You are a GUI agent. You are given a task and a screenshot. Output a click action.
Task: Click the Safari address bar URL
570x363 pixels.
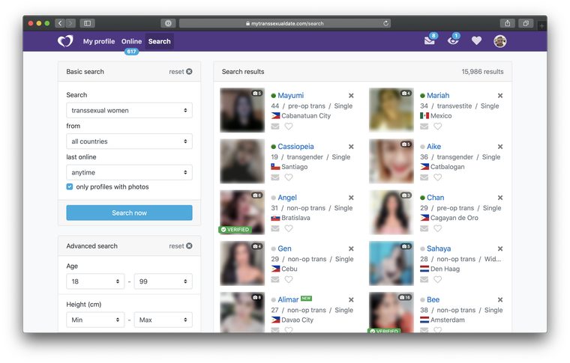285,23
